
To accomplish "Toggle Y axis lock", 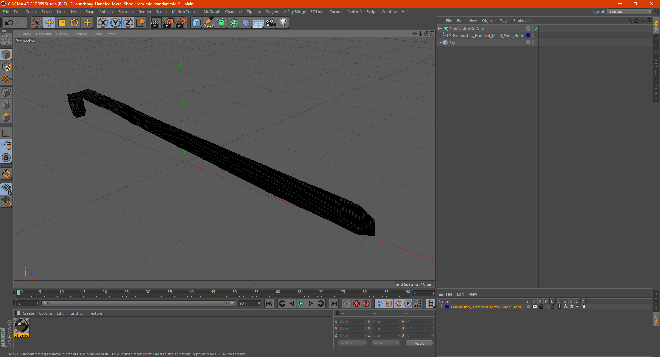I will click(x=115, y=23).
